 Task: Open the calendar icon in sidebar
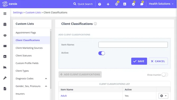pos(5,24)
